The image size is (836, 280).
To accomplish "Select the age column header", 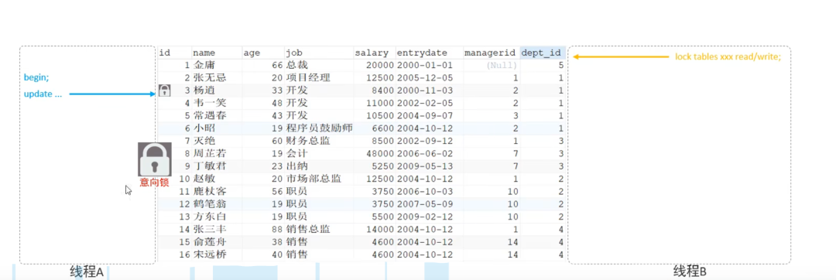I will [252, 53].
